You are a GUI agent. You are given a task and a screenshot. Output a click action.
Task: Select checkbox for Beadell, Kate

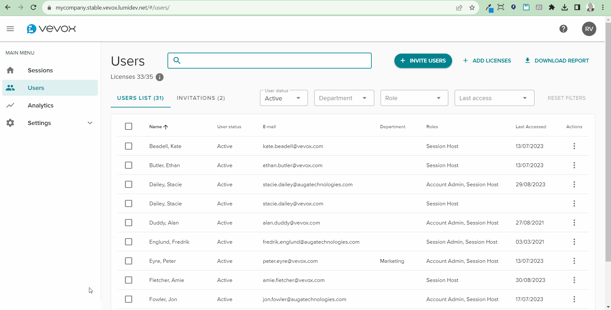click(129, 146)
